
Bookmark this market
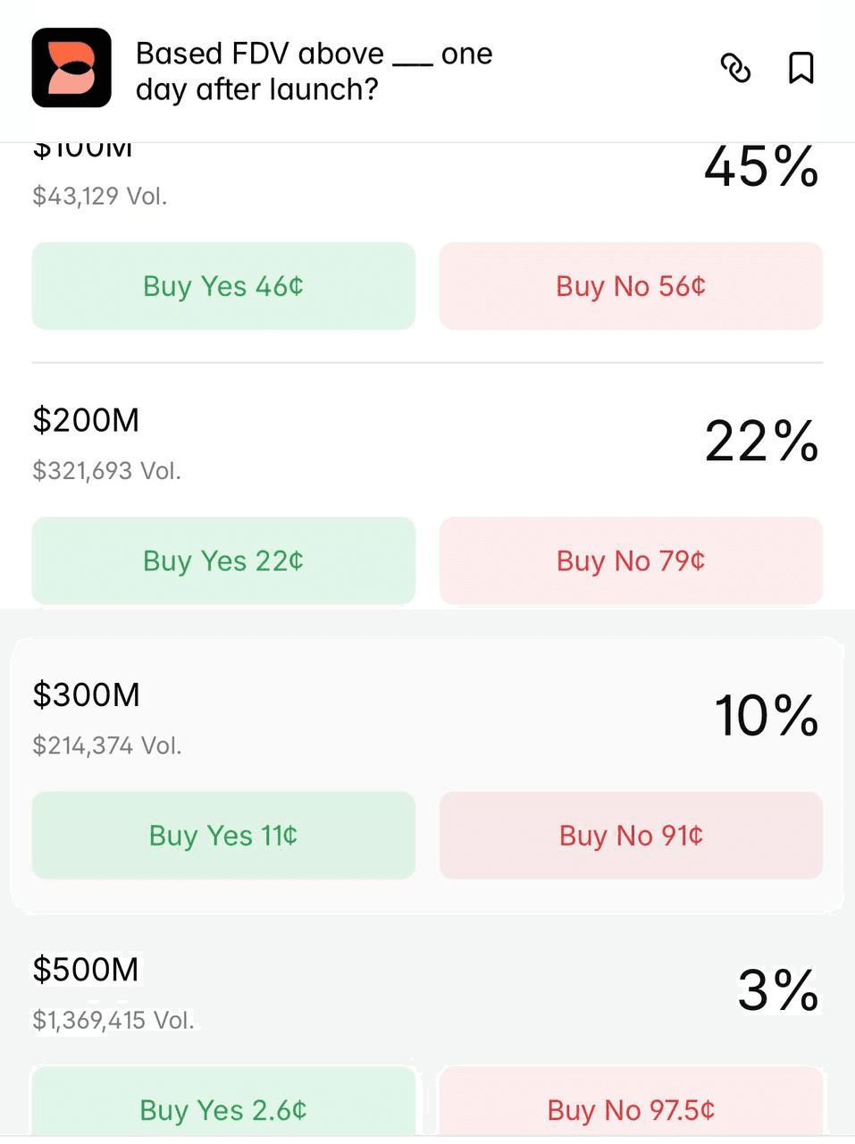tap(801, 68)
